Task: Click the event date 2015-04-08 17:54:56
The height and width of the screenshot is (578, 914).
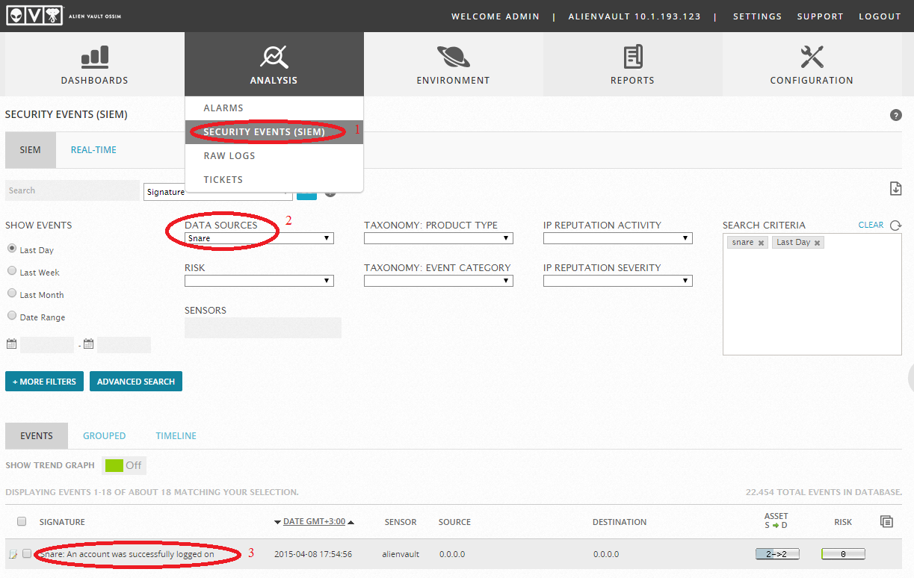Action: click(x=313, y=554)
